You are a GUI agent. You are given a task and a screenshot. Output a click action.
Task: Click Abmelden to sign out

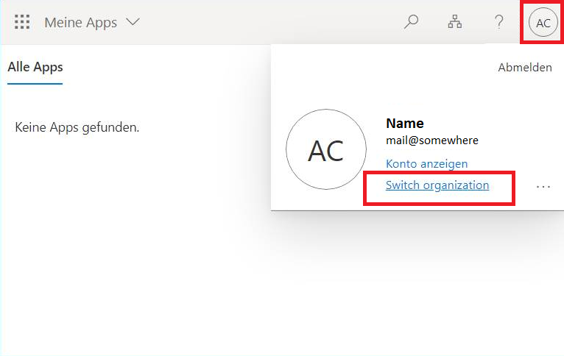tap(525, 67)
